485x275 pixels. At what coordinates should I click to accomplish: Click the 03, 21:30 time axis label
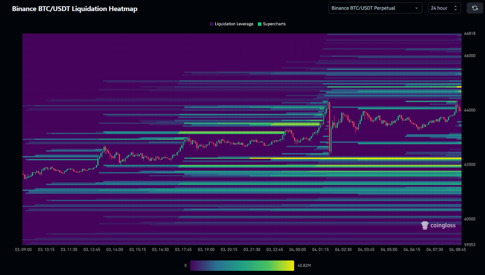point(252,249)
